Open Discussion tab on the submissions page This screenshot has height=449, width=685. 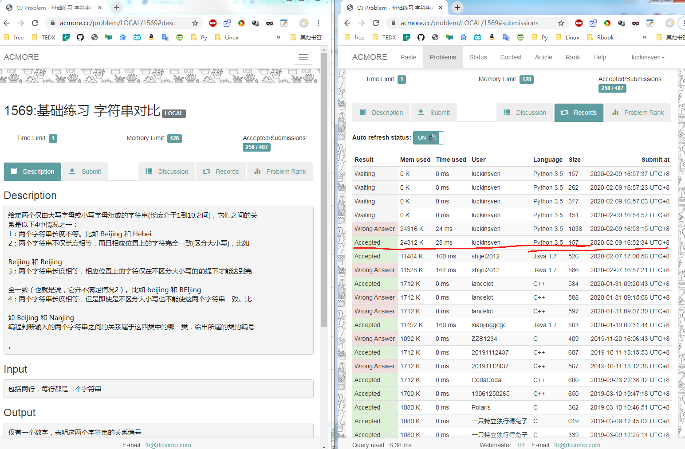[525, 113]
